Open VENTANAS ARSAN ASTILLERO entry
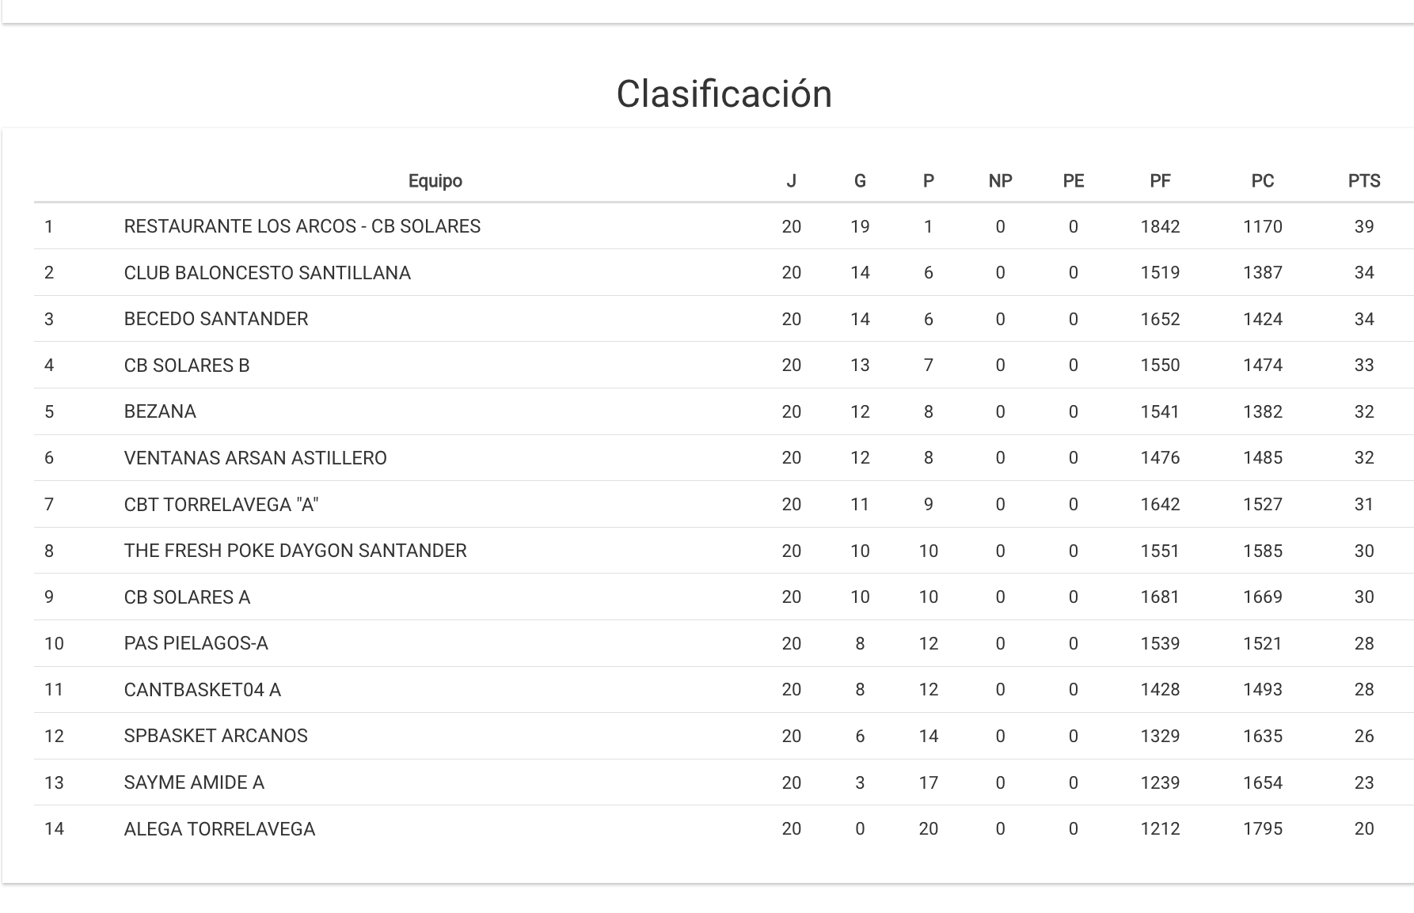 [x=255, y=458]
